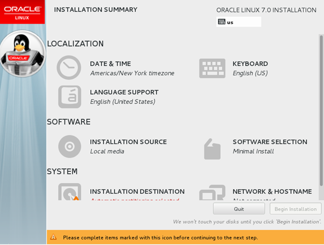Open Keyboard settings via the keyboard icon
The height and width of the screenshot is (245, 324).
pyautogui.click(x=212, y=68)
